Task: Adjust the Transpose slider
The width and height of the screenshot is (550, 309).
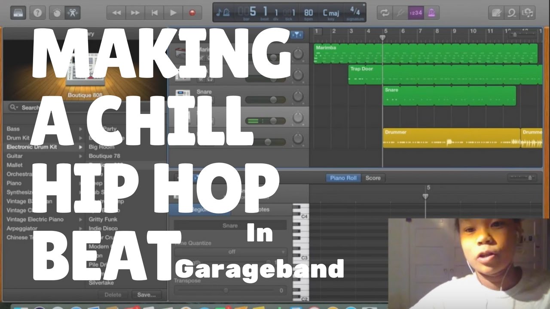Action: [x=226, y=291]
